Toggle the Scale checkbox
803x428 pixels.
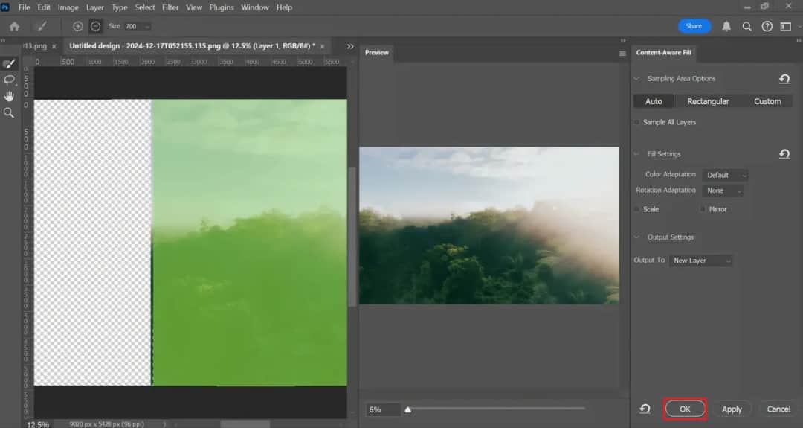tap(637, 209)
